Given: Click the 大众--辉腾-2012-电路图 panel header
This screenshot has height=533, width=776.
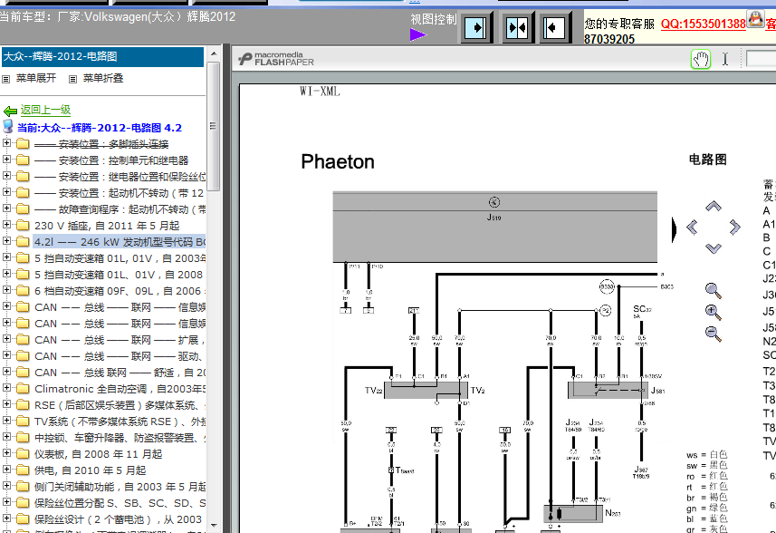Looking at the screenshot, I should 102,56.
